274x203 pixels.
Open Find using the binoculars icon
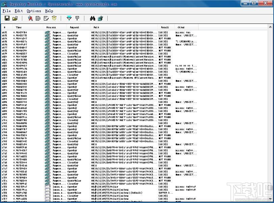tap(92, 18)
